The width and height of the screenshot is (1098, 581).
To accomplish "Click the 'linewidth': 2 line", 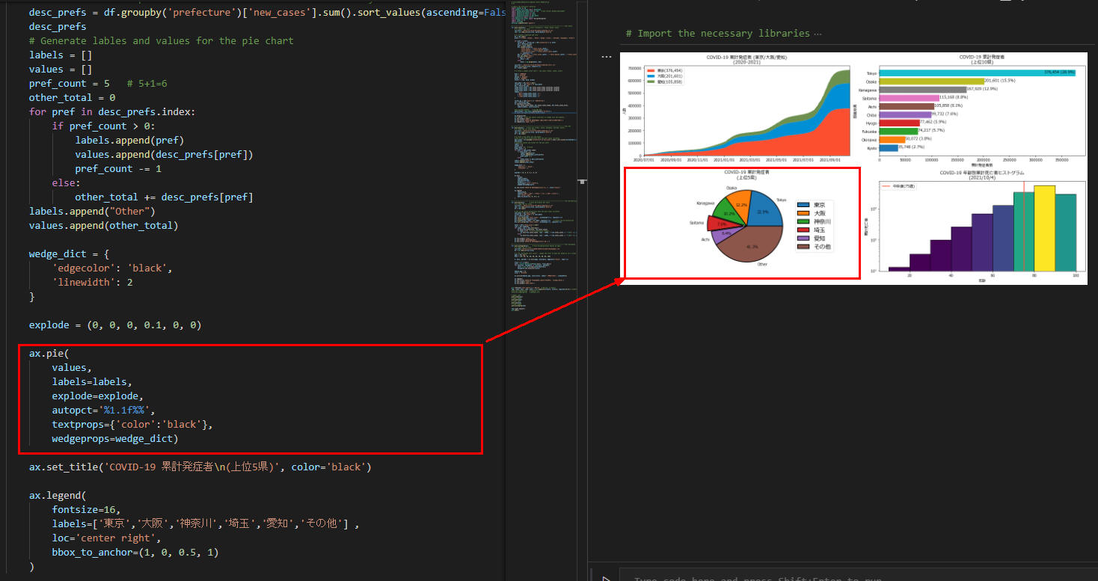I will 92,282.
